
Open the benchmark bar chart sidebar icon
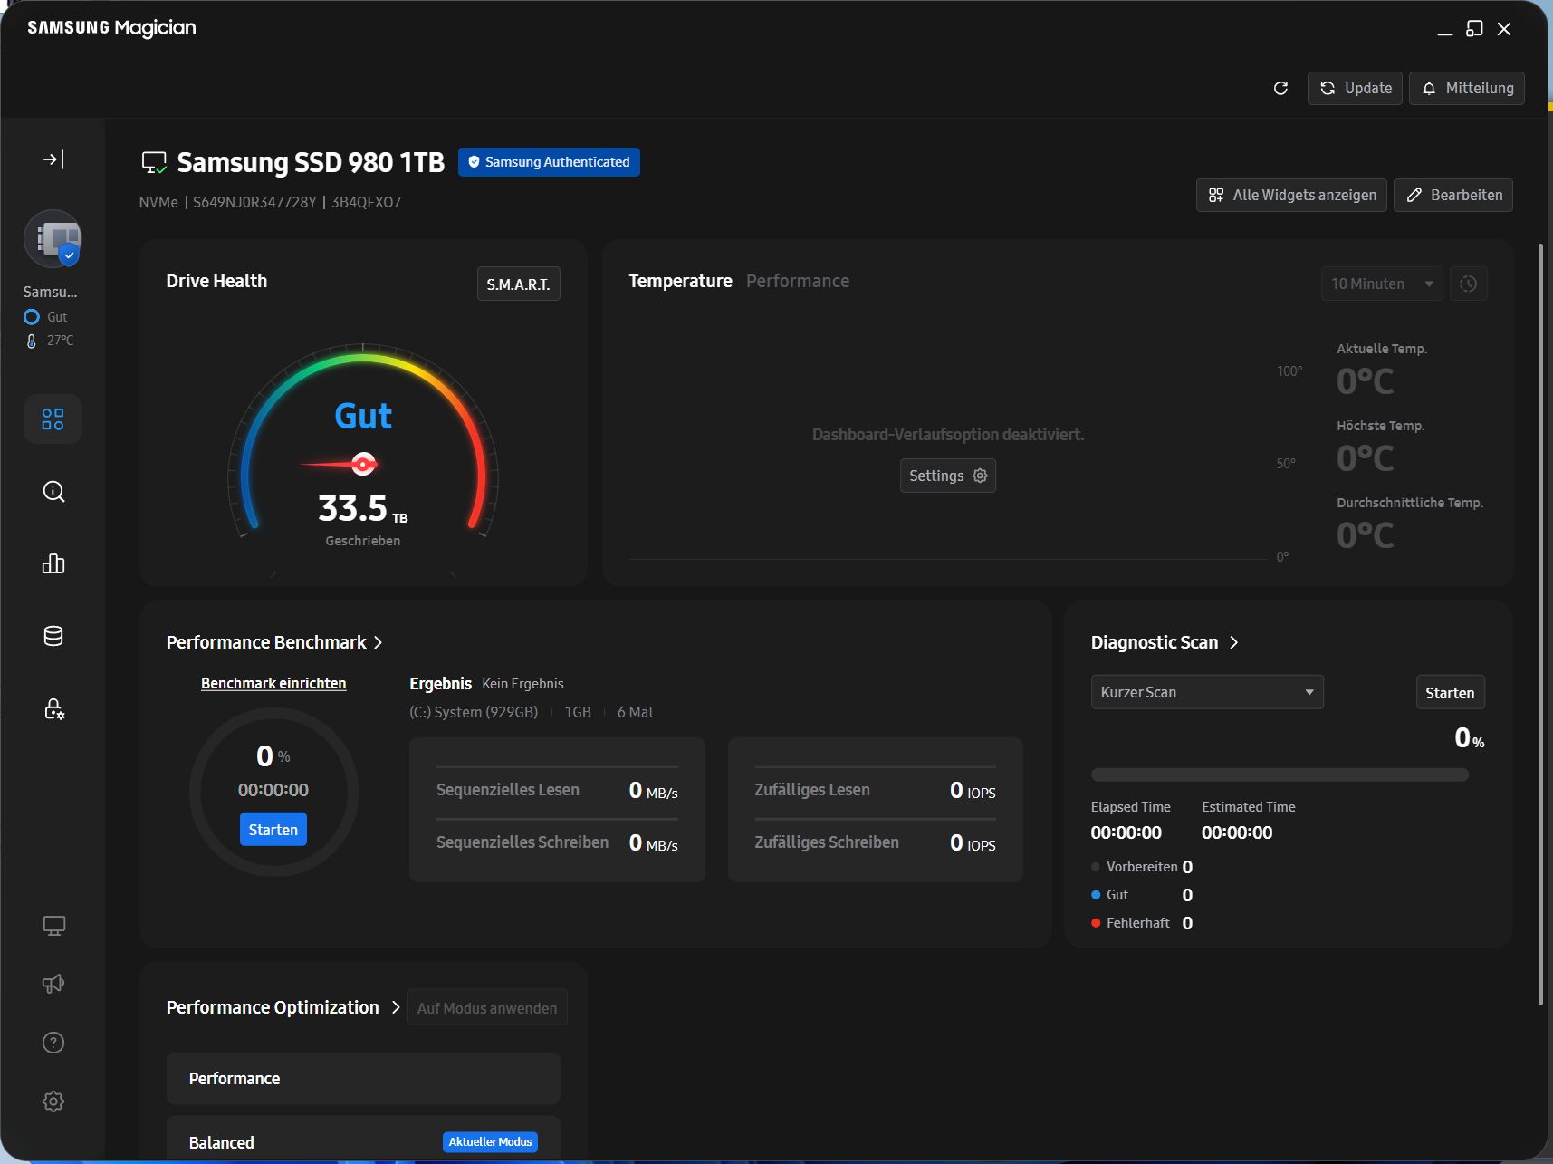coord(53,564)
